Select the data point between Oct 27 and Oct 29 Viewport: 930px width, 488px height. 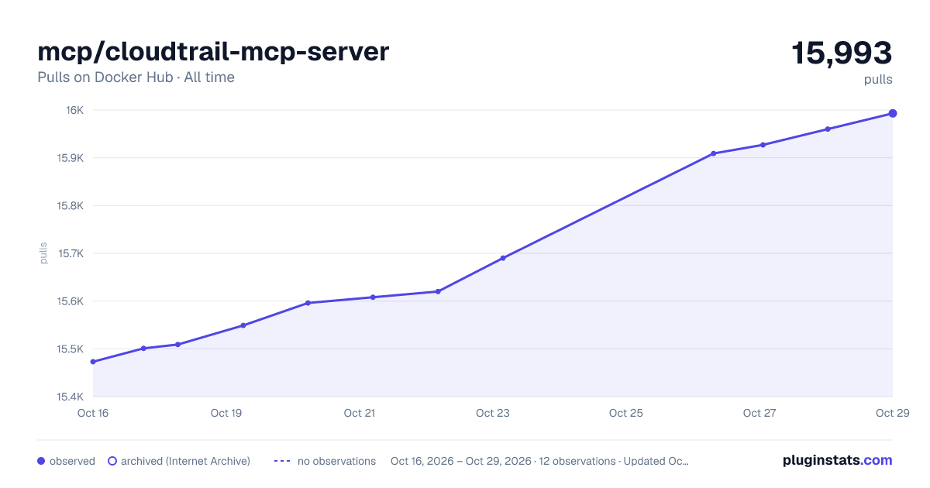tap(828, 129)
